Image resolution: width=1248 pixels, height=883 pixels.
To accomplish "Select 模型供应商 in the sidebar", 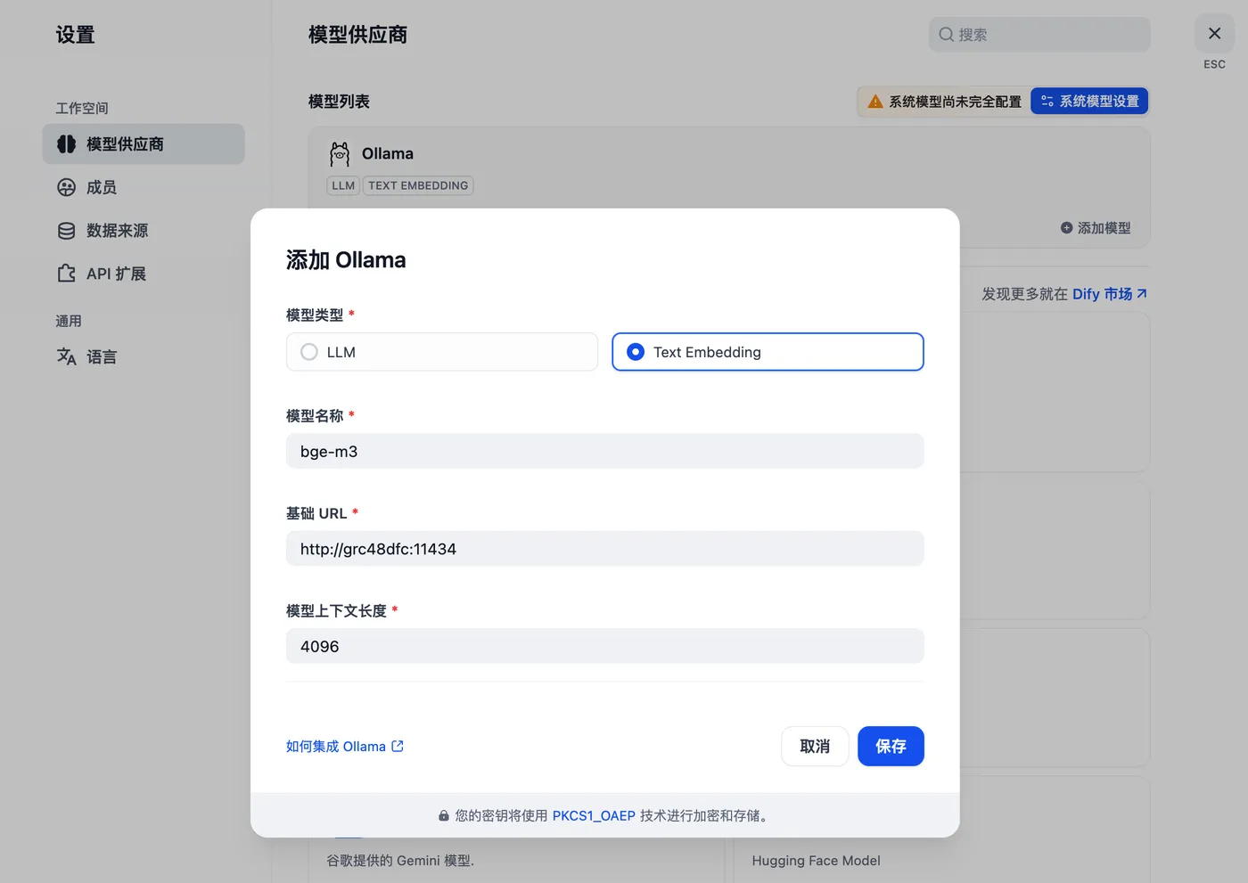I will click(x=144, y=144).
